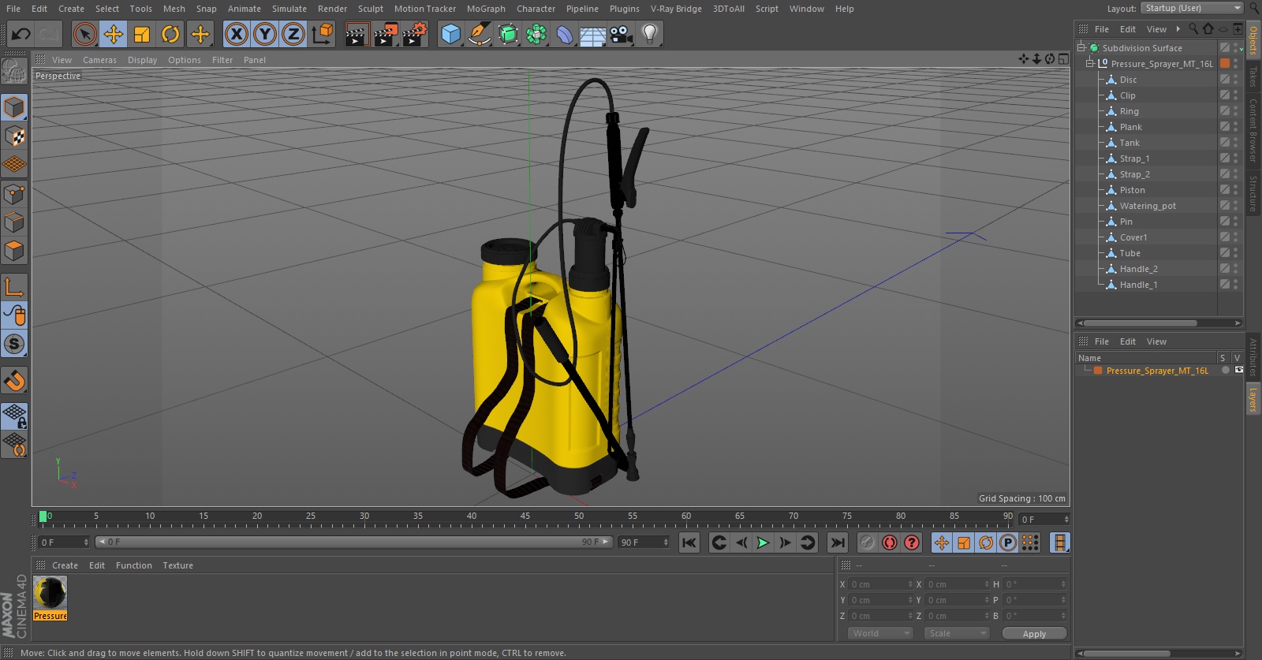This screenshot has width=1262, height=660.
Task: Toggle Y-axis lock
Action: tap(265, 34)
